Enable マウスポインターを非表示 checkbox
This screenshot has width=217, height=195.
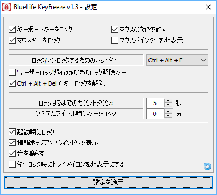[114, 40]
